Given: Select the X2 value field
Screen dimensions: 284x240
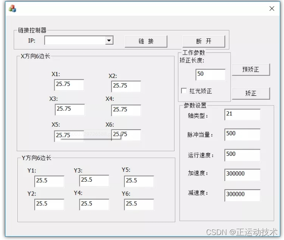Looking at the screenshot, I should (126, 86).
